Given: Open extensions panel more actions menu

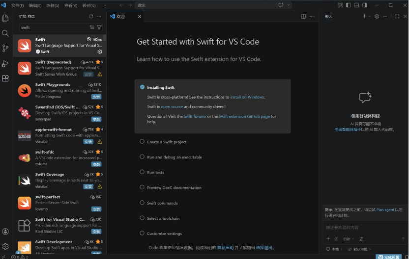Looking at the screenshot, I should (99, 16).
